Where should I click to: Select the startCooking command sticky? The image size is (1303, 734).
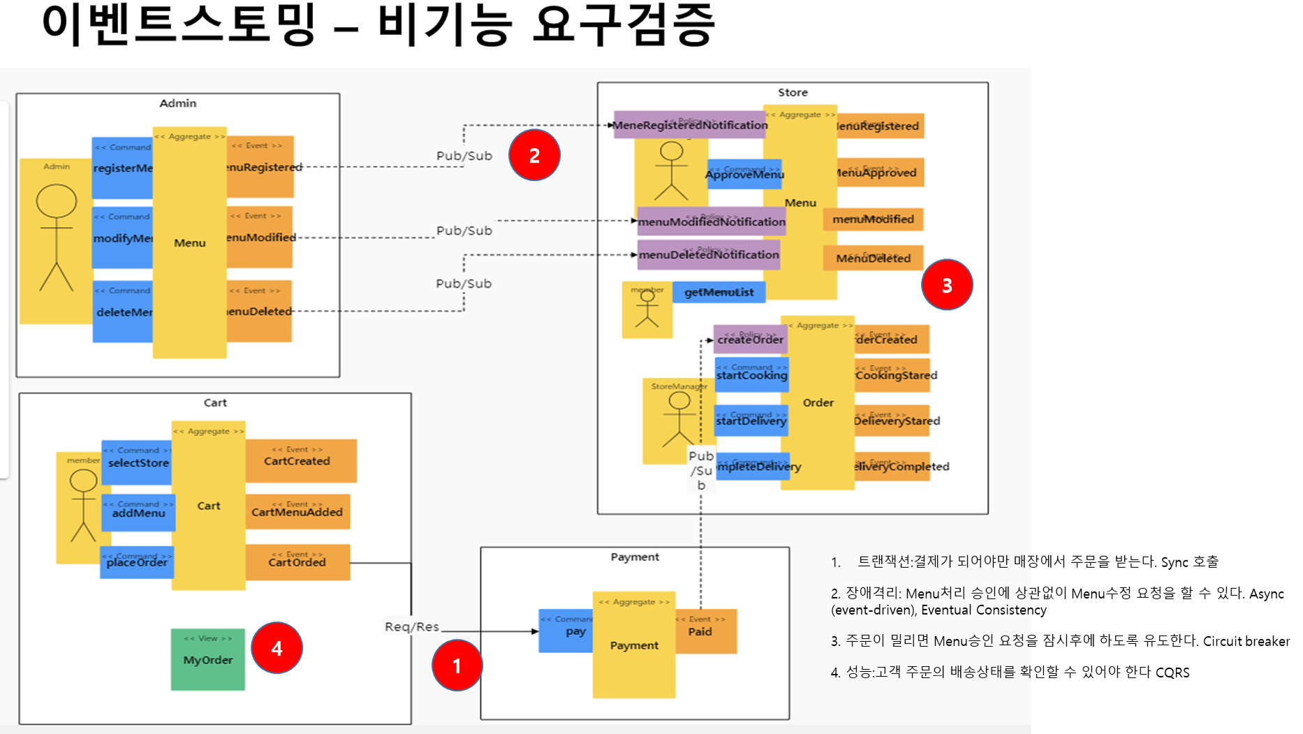point(752,376)
